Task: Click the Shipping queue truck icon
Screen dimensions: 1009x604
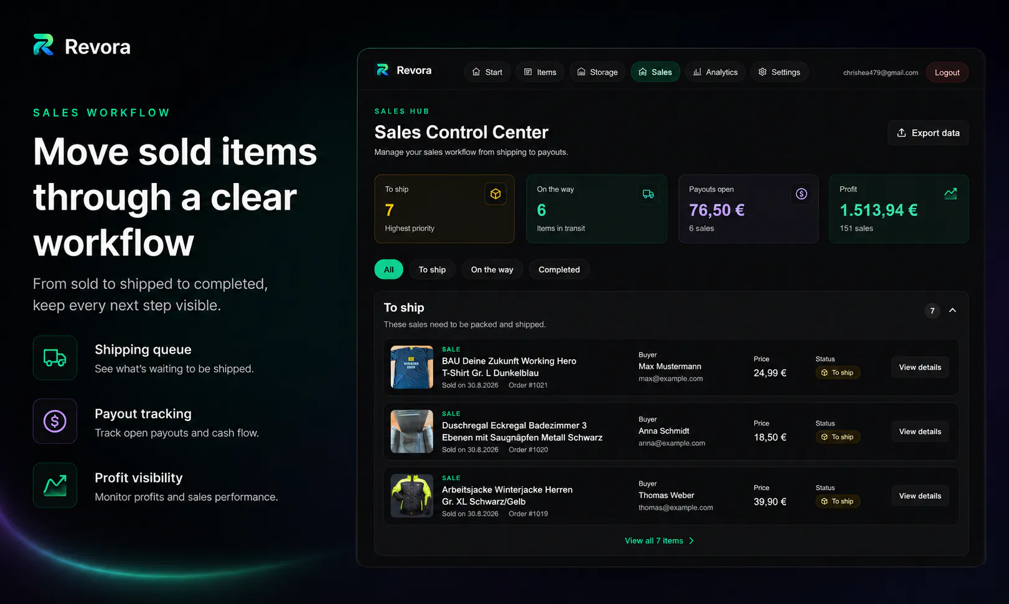Action: pos(55,357)
